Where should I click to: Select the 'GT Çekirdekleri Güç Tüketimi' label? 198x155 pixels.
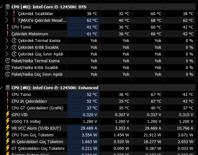(x=38, y=148)
